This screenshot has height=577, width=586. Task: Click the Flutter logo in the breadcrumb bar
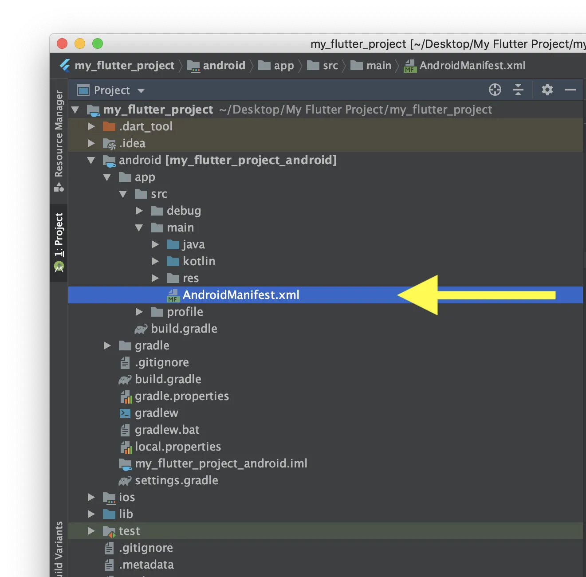pos(65,66)
